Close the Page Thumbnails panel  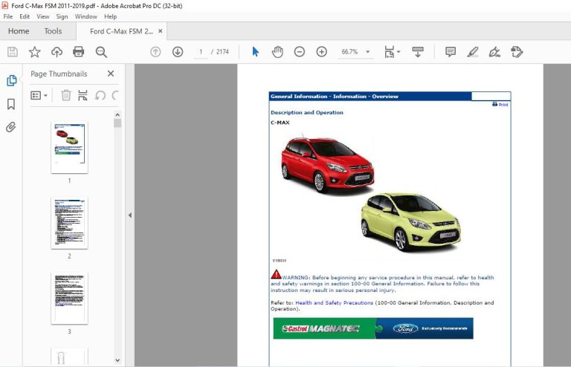click(111, 74)
